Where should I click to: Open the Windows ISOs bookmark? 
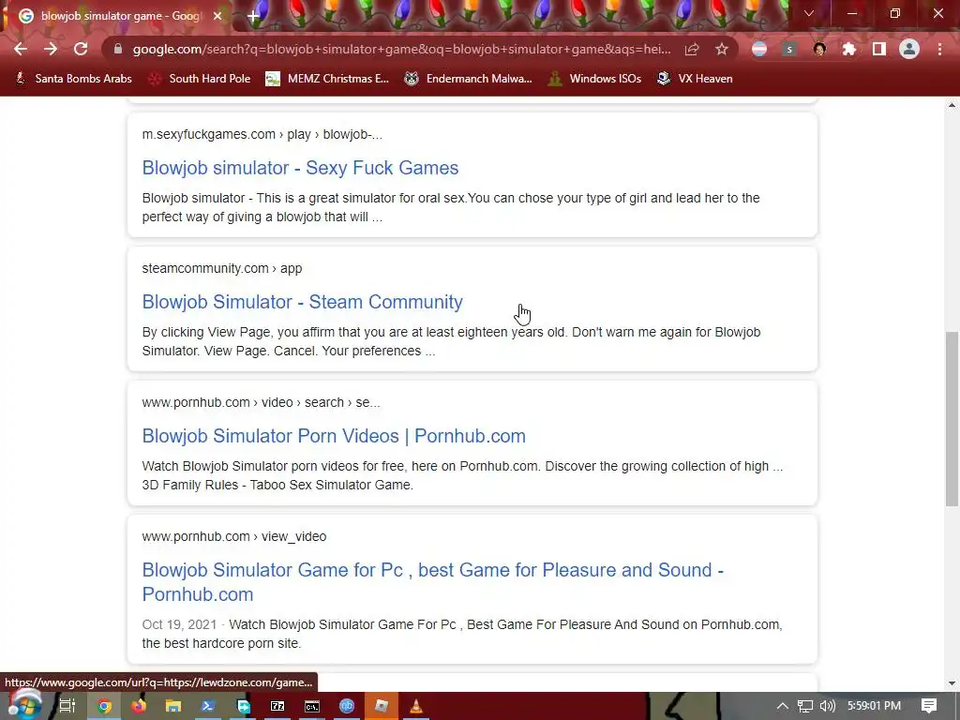point(594,79)
